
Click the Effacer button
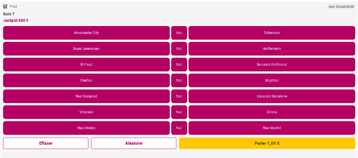point(46,143)
